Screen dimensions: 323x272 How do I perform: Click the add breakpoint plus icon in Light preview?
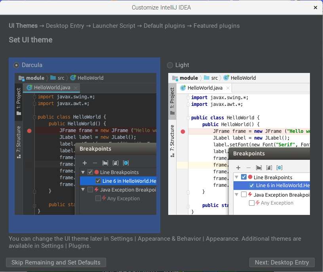pyautogui.click(x=238, y=168)
